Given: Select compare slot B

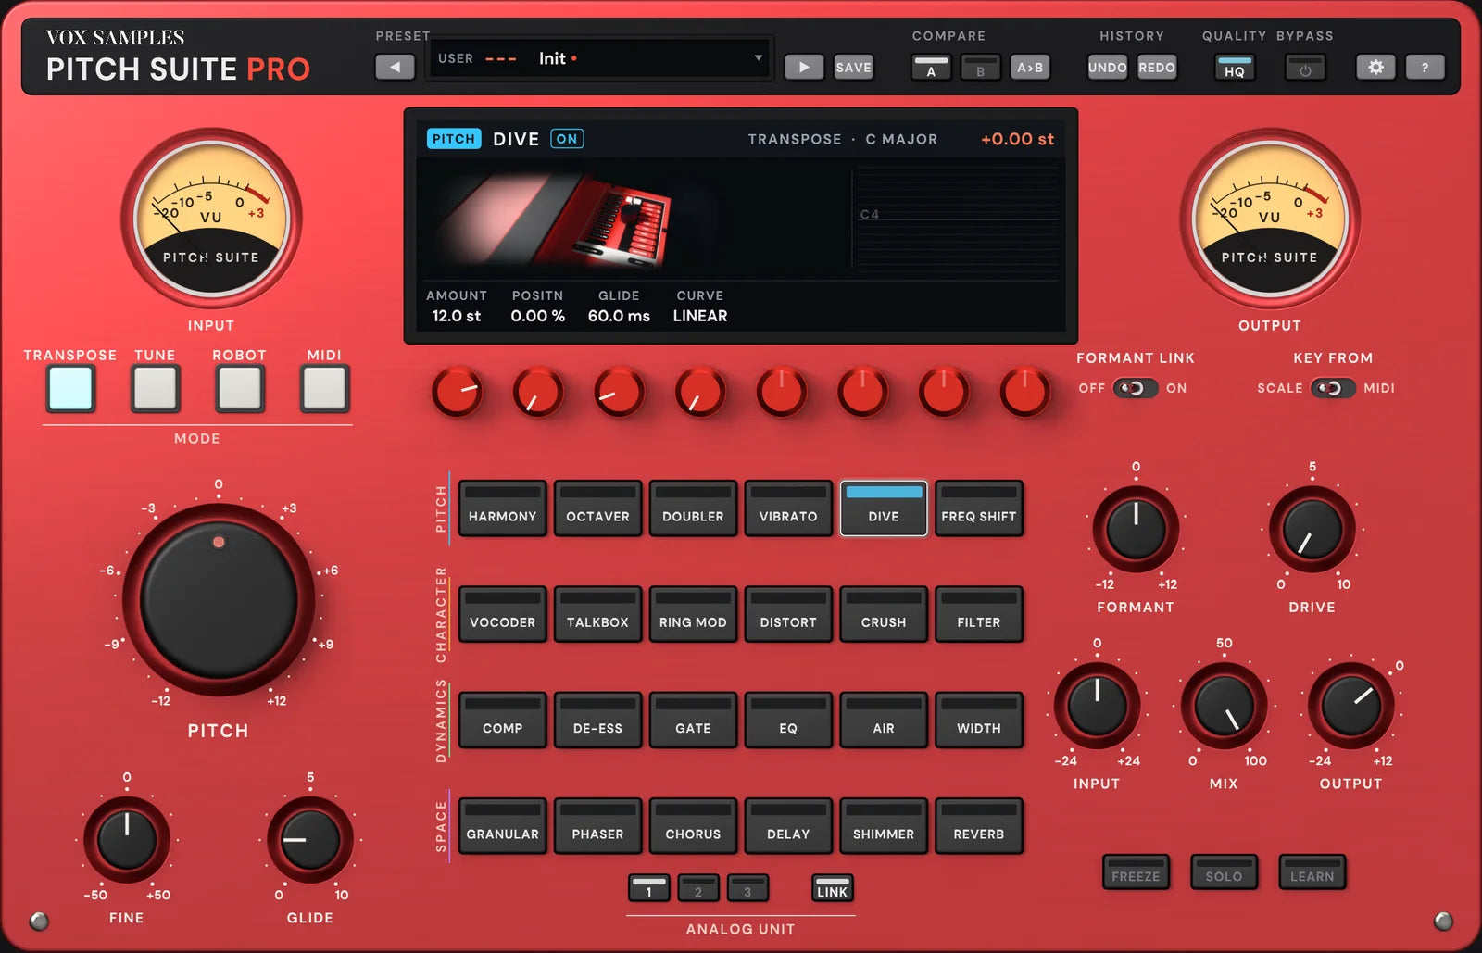Looking at the screenshot, I should pyautogui.click(x=980, y=68).
